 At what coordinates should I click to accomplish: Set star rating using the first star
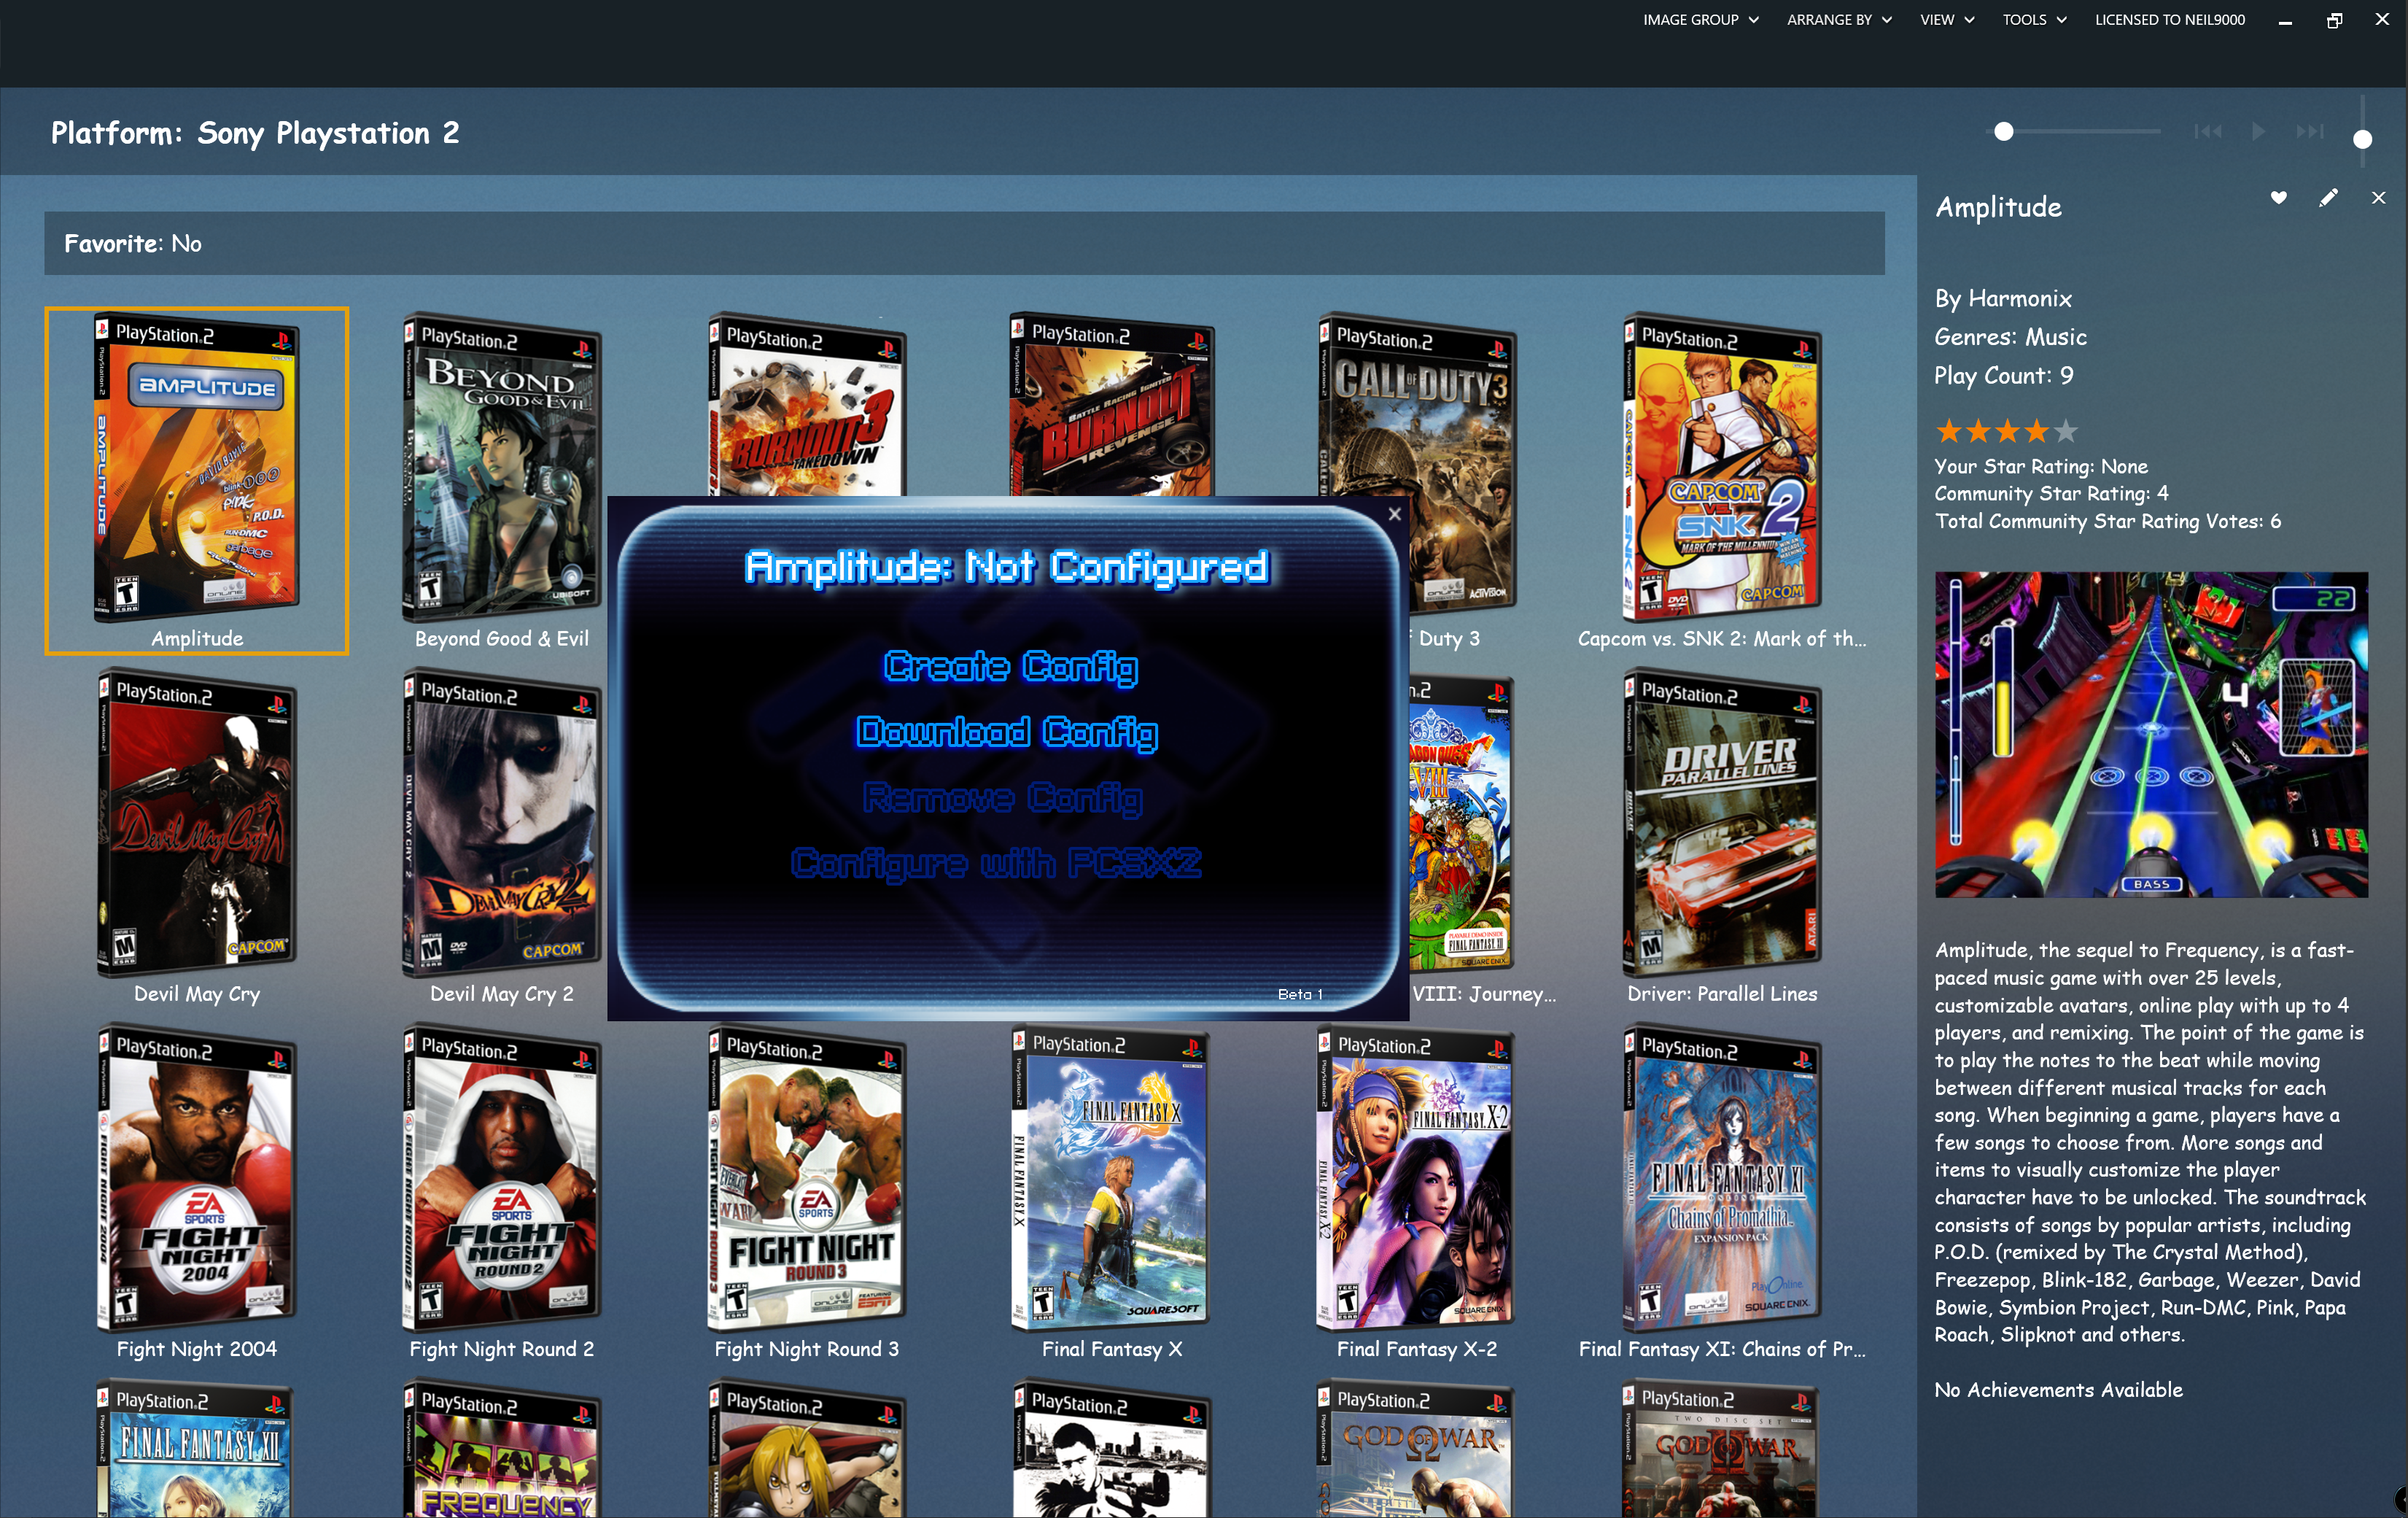1948,431
